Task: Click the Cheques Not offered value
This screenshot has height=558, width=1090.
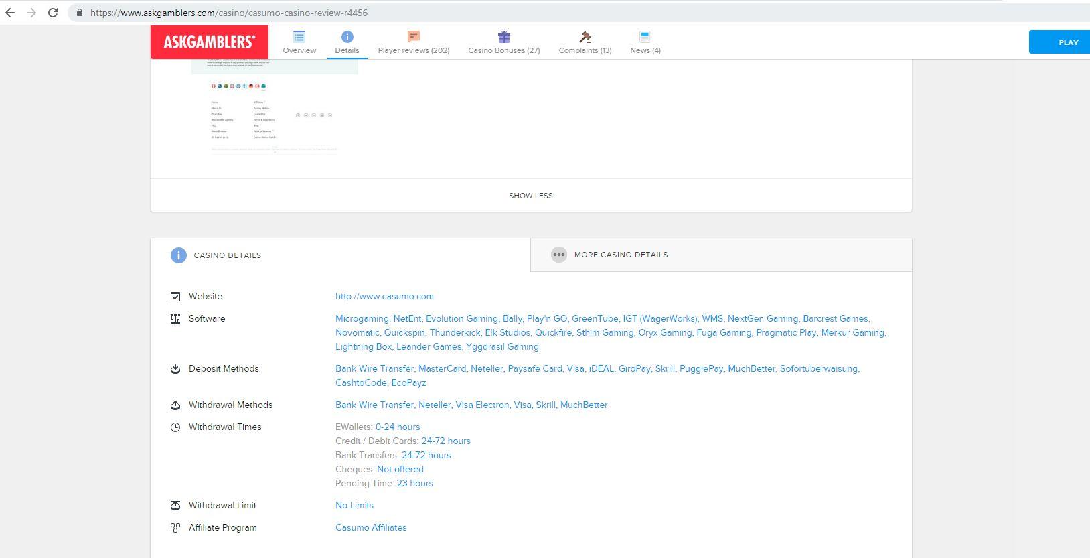Action: tap(400, 469)
